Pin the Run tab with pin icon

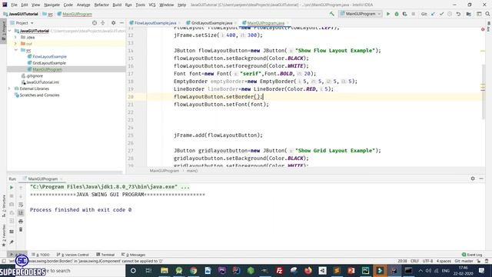(12, 242)
